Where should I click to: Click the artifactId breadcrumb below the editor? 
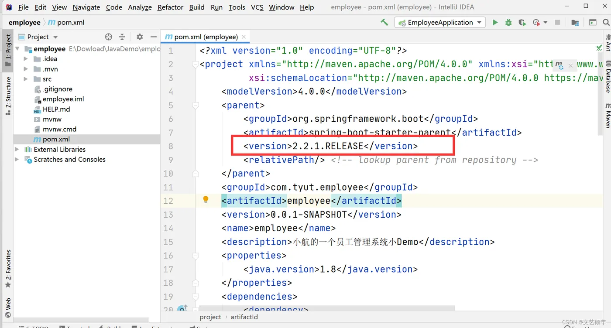[244, 317]
